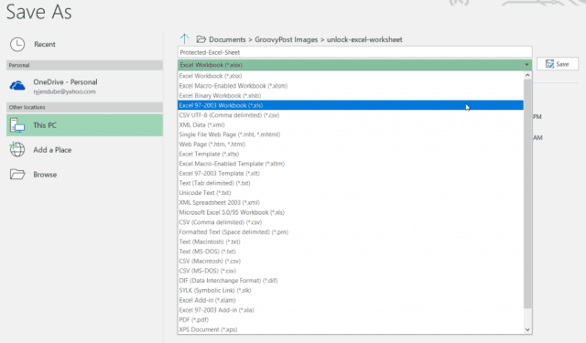
Task: Select Excel Template (*.xltx)
Action: pyautogui.click(x=351, y=154)
